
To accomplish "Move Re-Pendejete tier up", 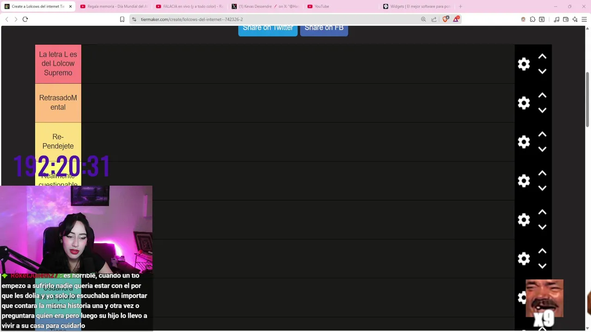I will [543, 134].
